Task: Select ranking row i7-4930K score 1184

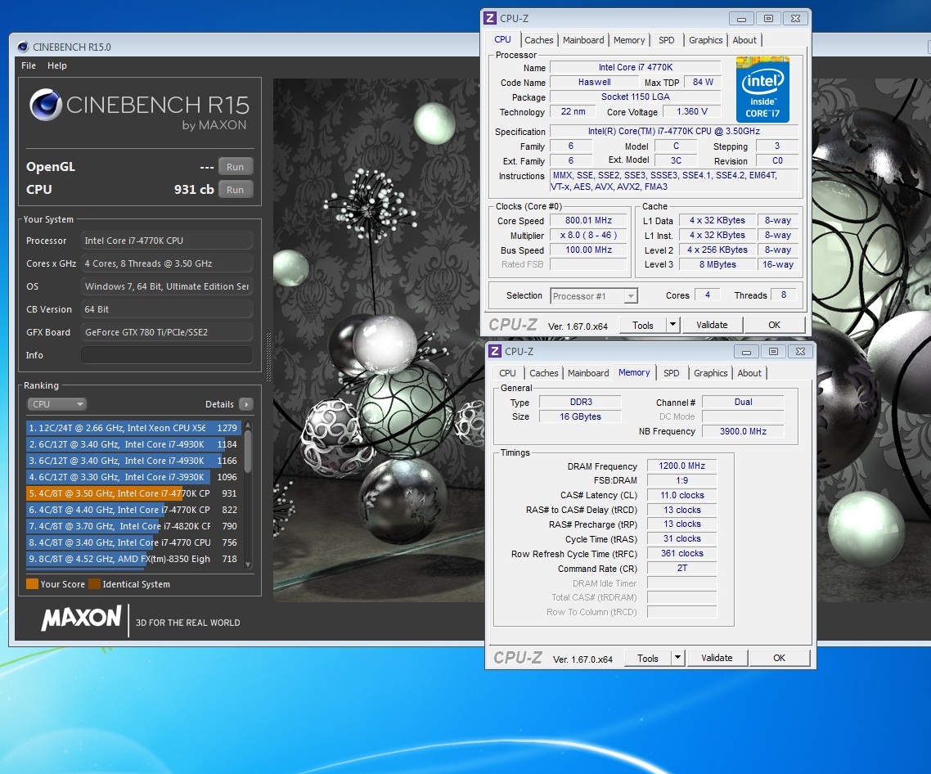Action: tap(133, 444)
